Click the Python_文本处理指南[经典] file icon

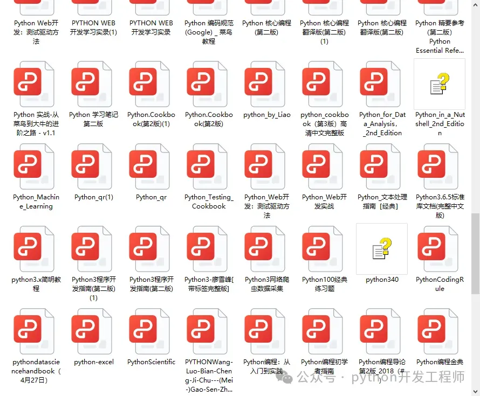click(x=380, y=166)
